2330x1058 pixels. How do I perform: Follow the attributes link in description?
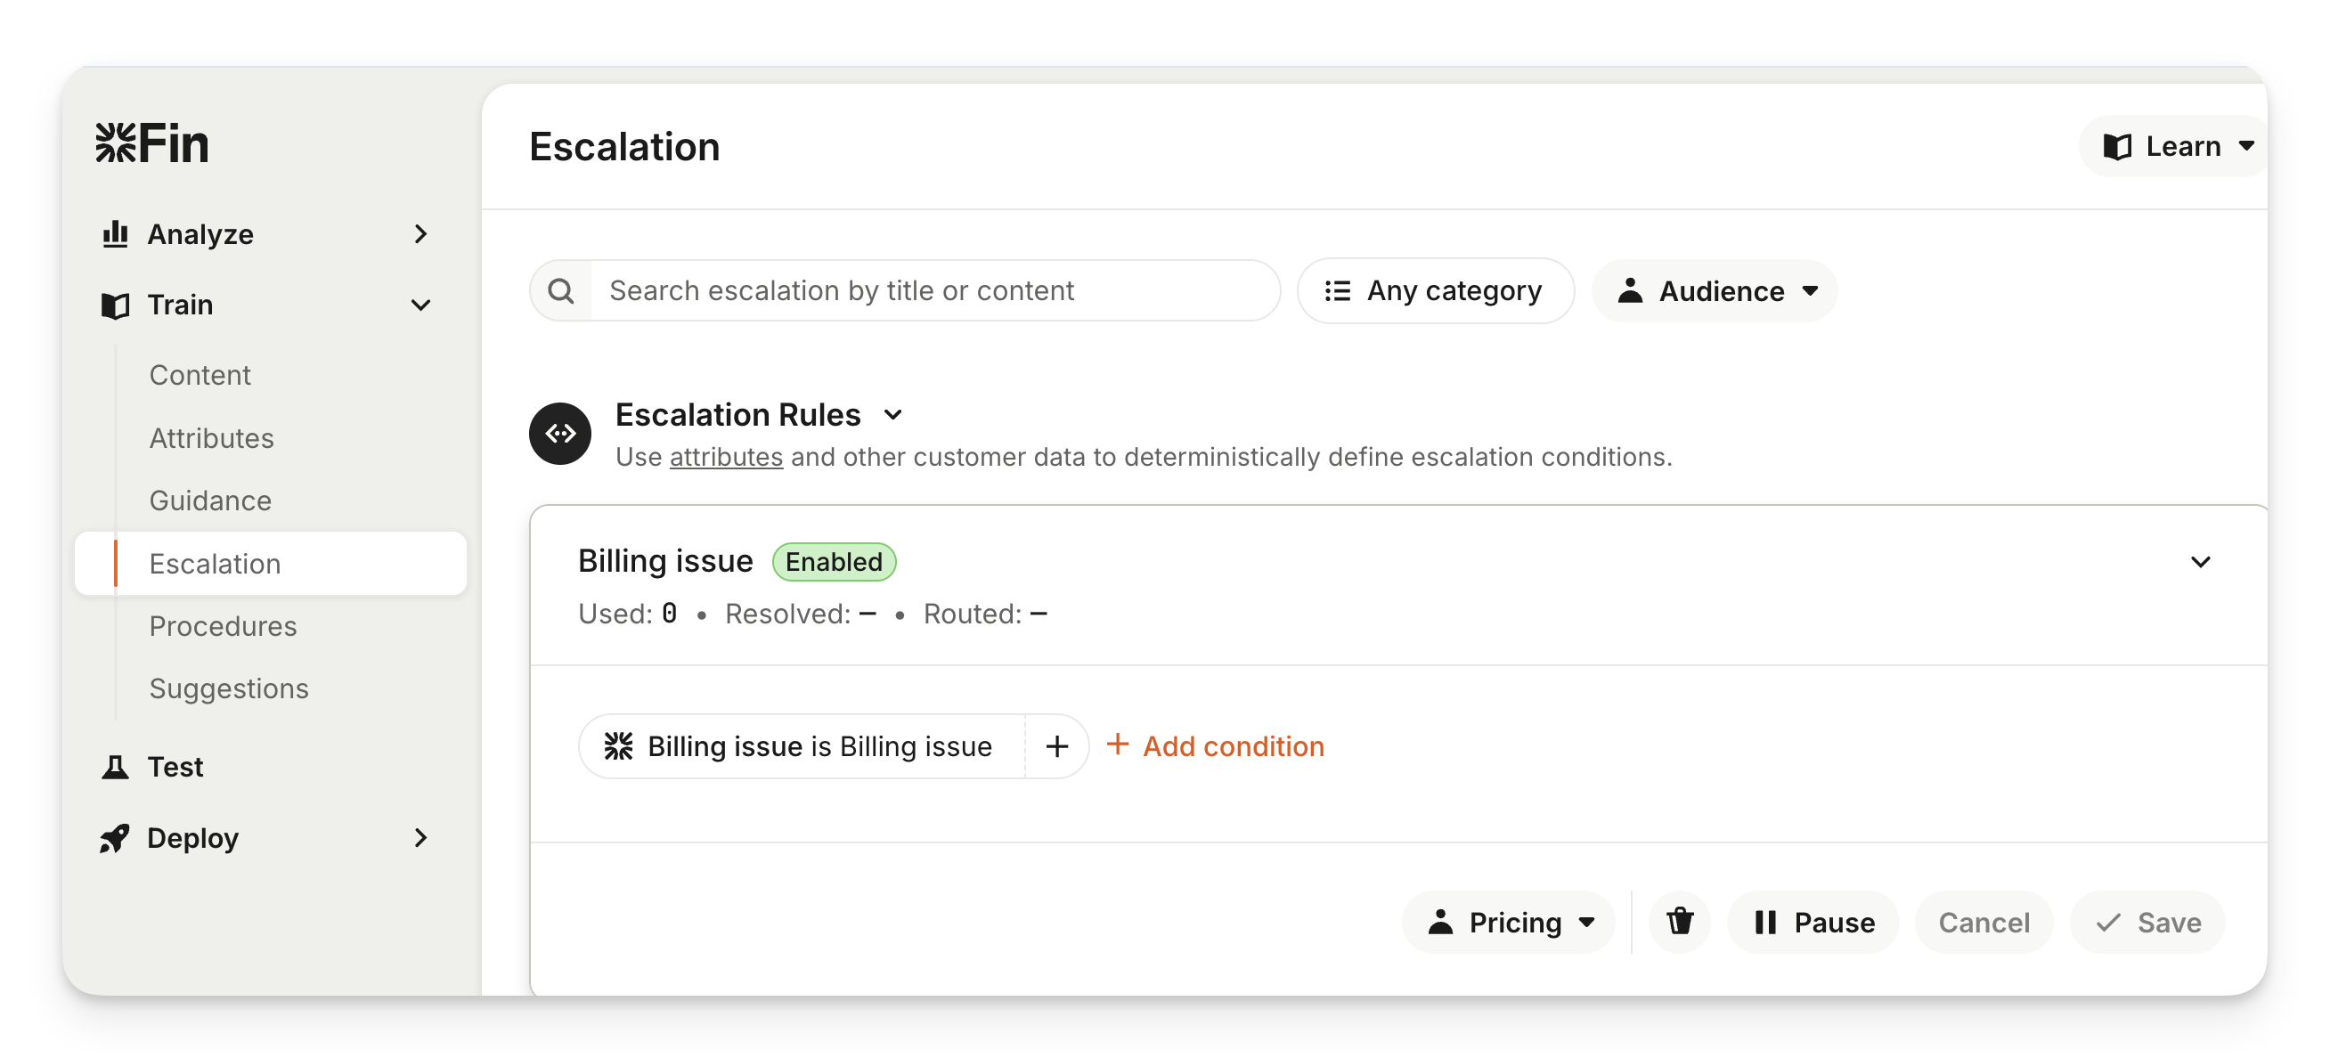(x=725, y=458)
